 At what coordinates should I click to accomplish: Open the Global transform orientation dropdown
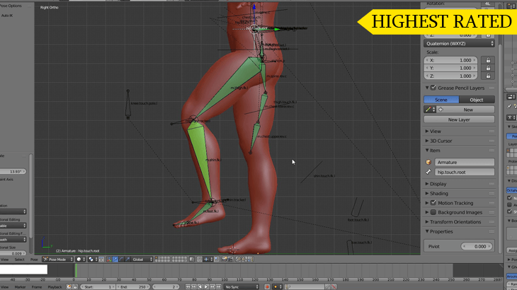pos(142,260)
